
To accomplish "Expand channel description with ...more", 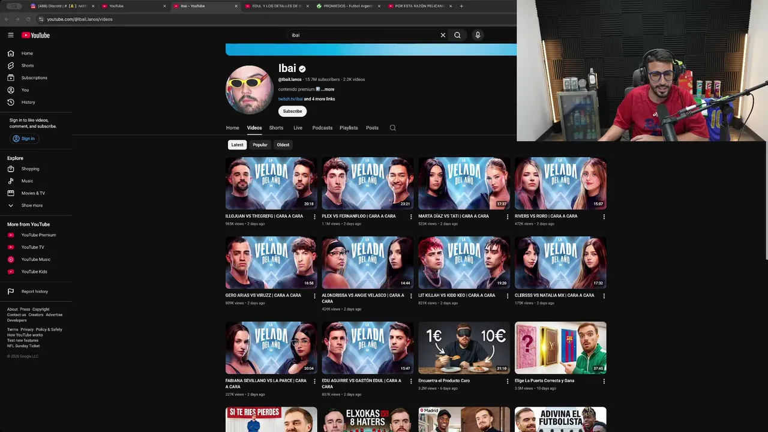I will [328, 89].
